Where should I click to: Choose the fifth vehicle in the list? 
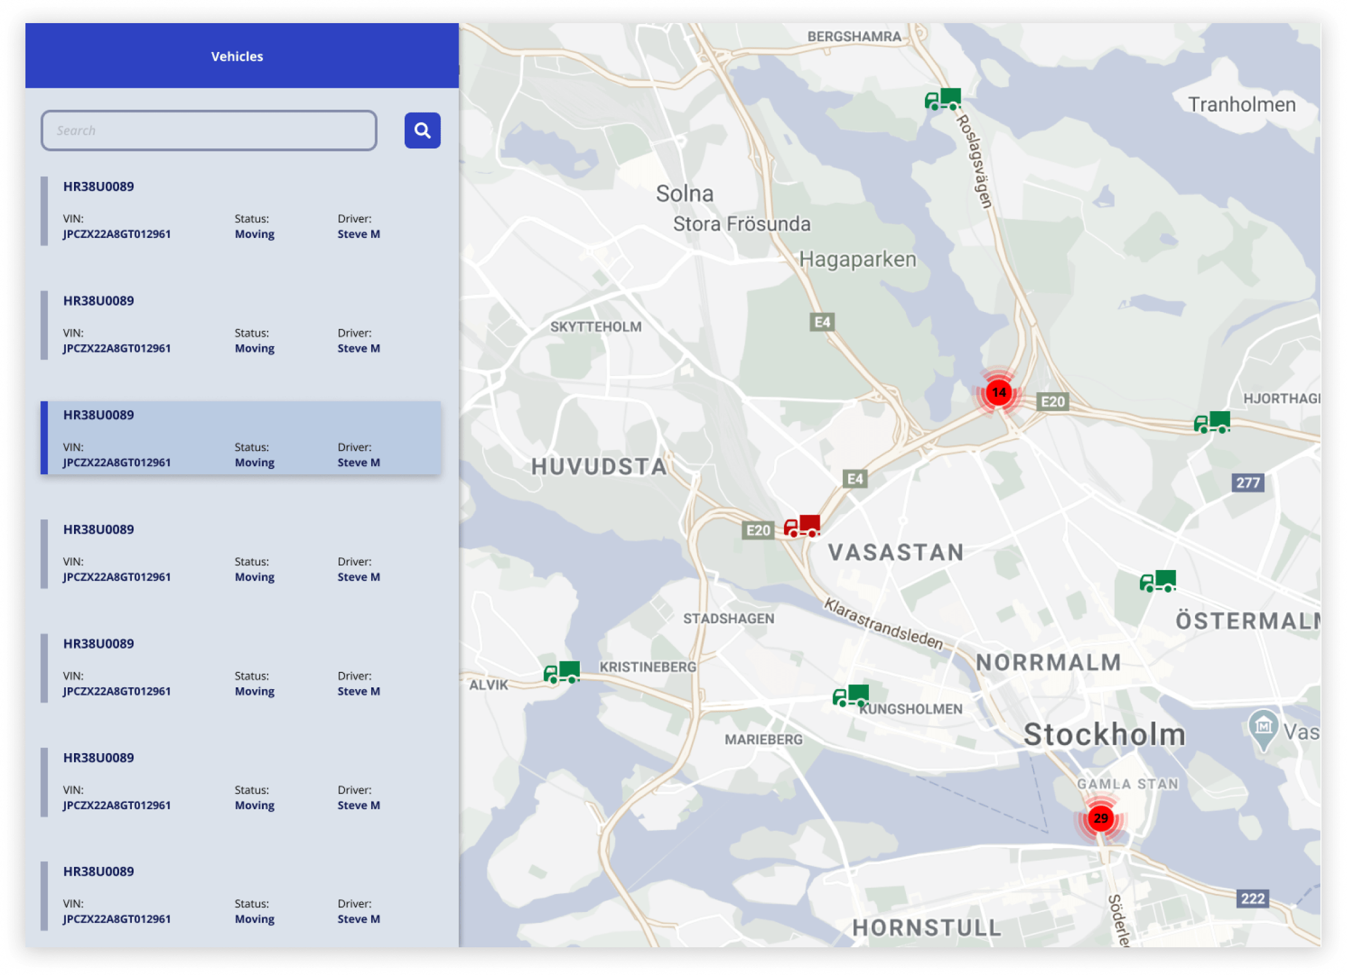click(x=240, y=668)
